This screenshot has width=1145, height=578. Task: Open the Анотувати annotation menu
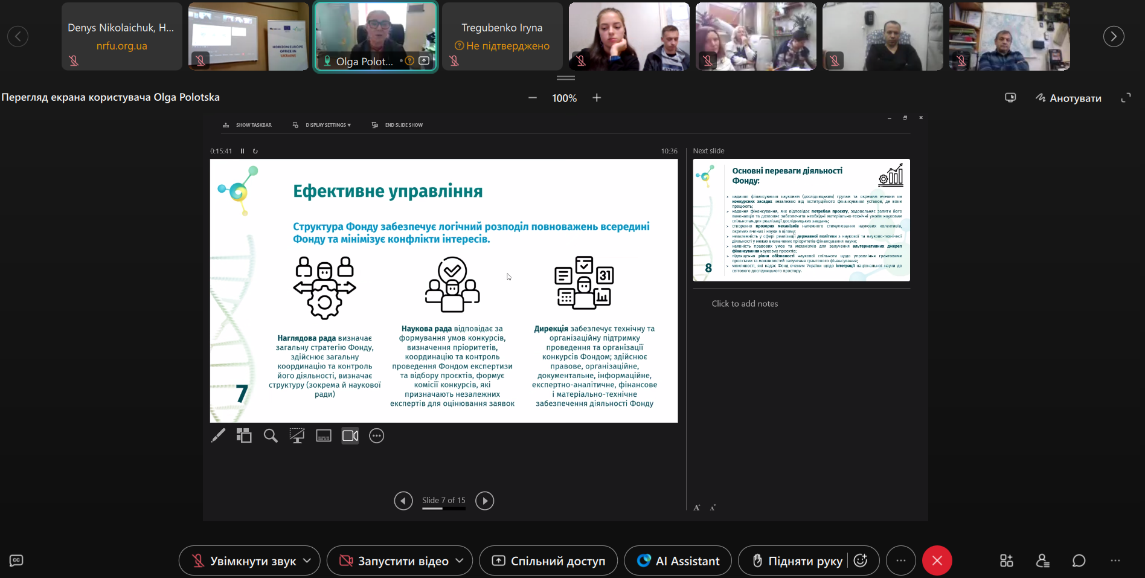(1068, 98)
